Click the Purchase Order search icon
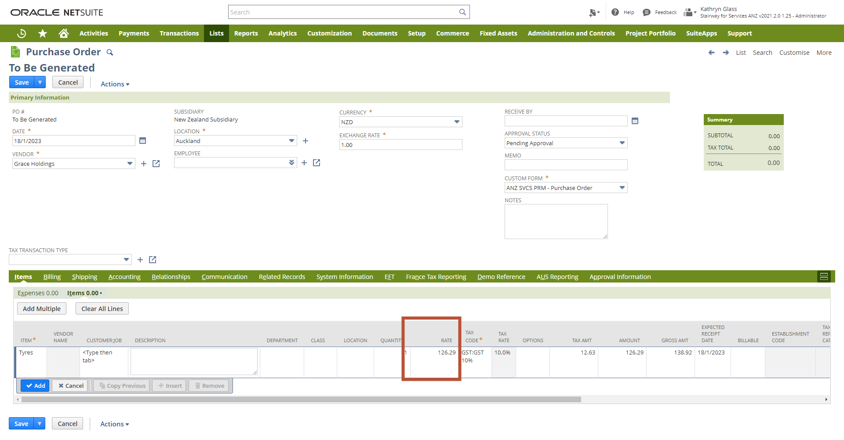Viewport: 844px width, 440px height. click(x=110, y=53)
